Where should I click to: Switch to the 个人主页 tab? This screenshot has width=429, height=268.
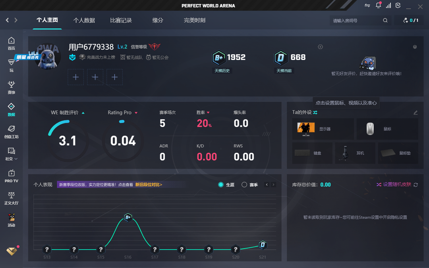click(47, 20)
